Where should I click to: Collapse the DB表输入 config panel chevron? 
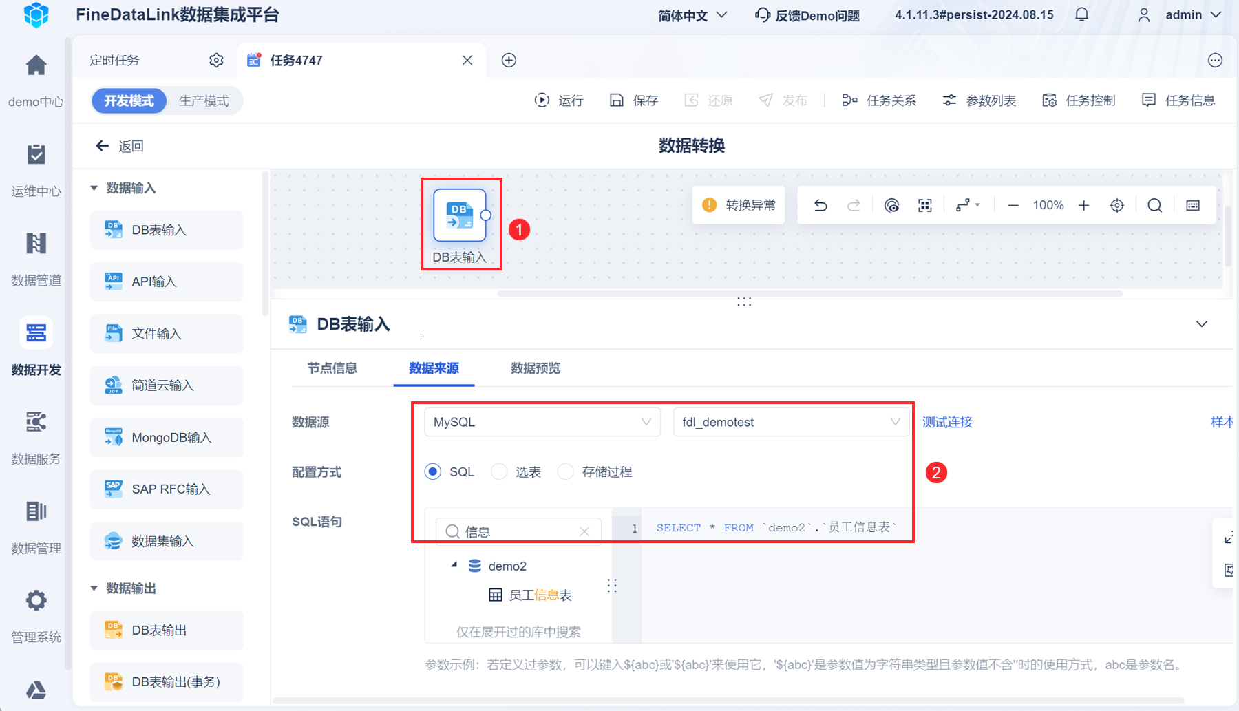click(1202, 324)
